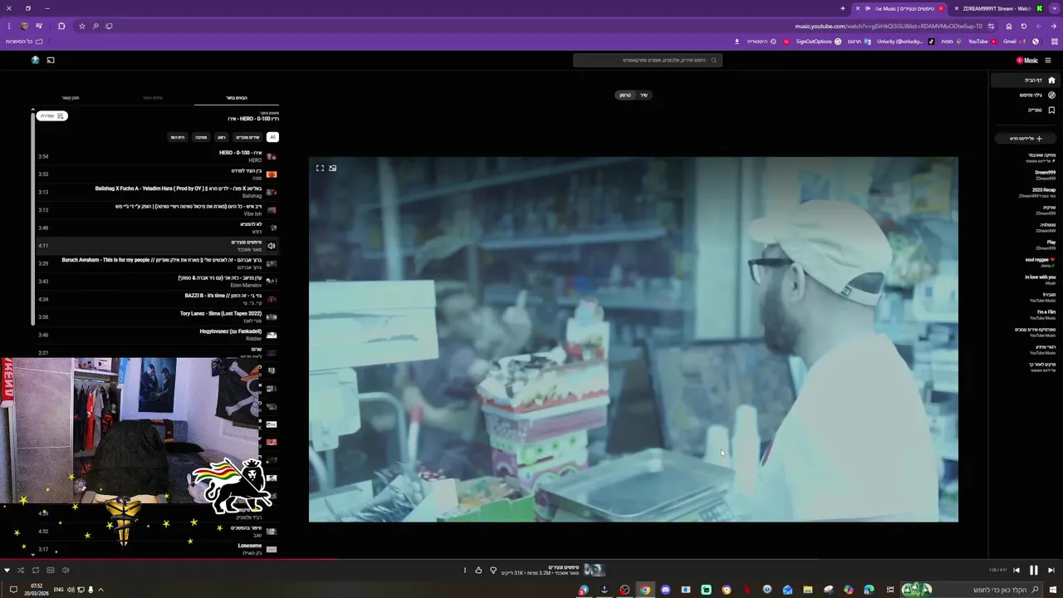Screen dimensions: 1063x598
Task: Open Chrome from the Windows taskbar
Action: [645, 590]
